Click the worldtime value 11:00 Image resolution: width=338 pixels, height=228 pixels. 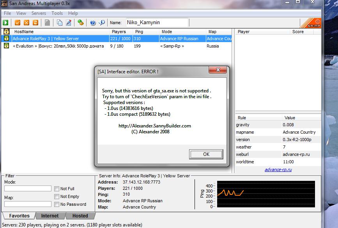tap(288, 162)
